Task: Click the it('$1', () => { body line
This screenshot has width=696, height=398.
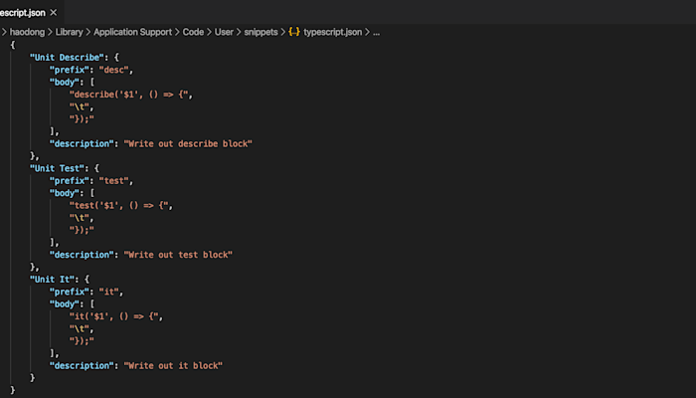Action: (x=114, y=316)
